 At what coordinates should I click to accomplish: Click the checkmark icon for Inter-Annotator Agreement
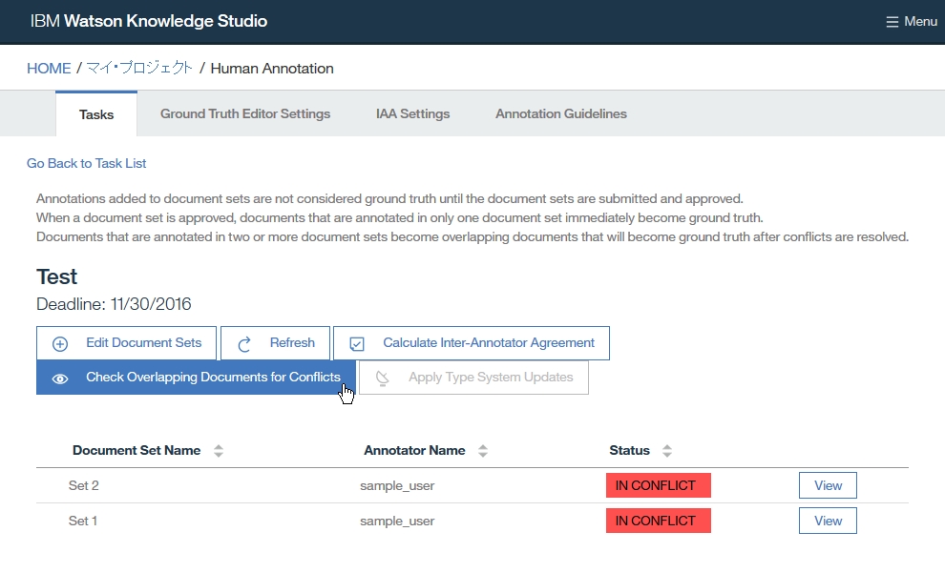tap(357, 343)
